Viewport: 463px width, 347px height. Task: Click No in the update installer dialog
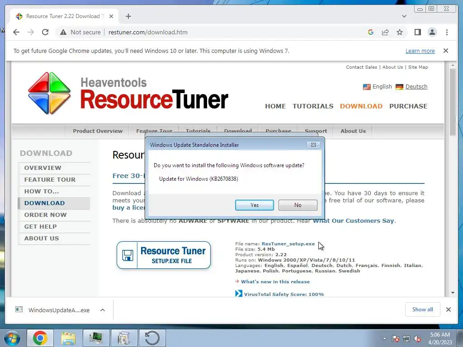pyautogui.click(x=298, y=205)
